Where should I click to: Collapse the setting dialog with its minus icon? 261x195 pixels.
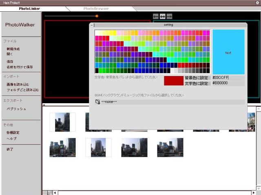coord(92,25)
